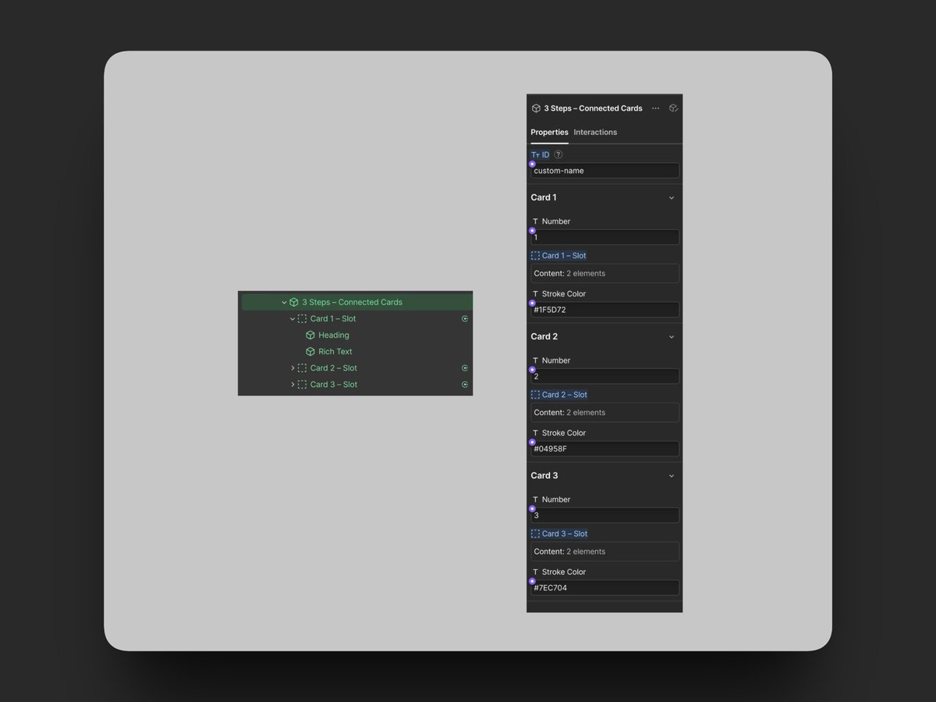936x702 pixels.
Task: Click the cube icon beside the properties panel title
Action: (x=536, y=108)
